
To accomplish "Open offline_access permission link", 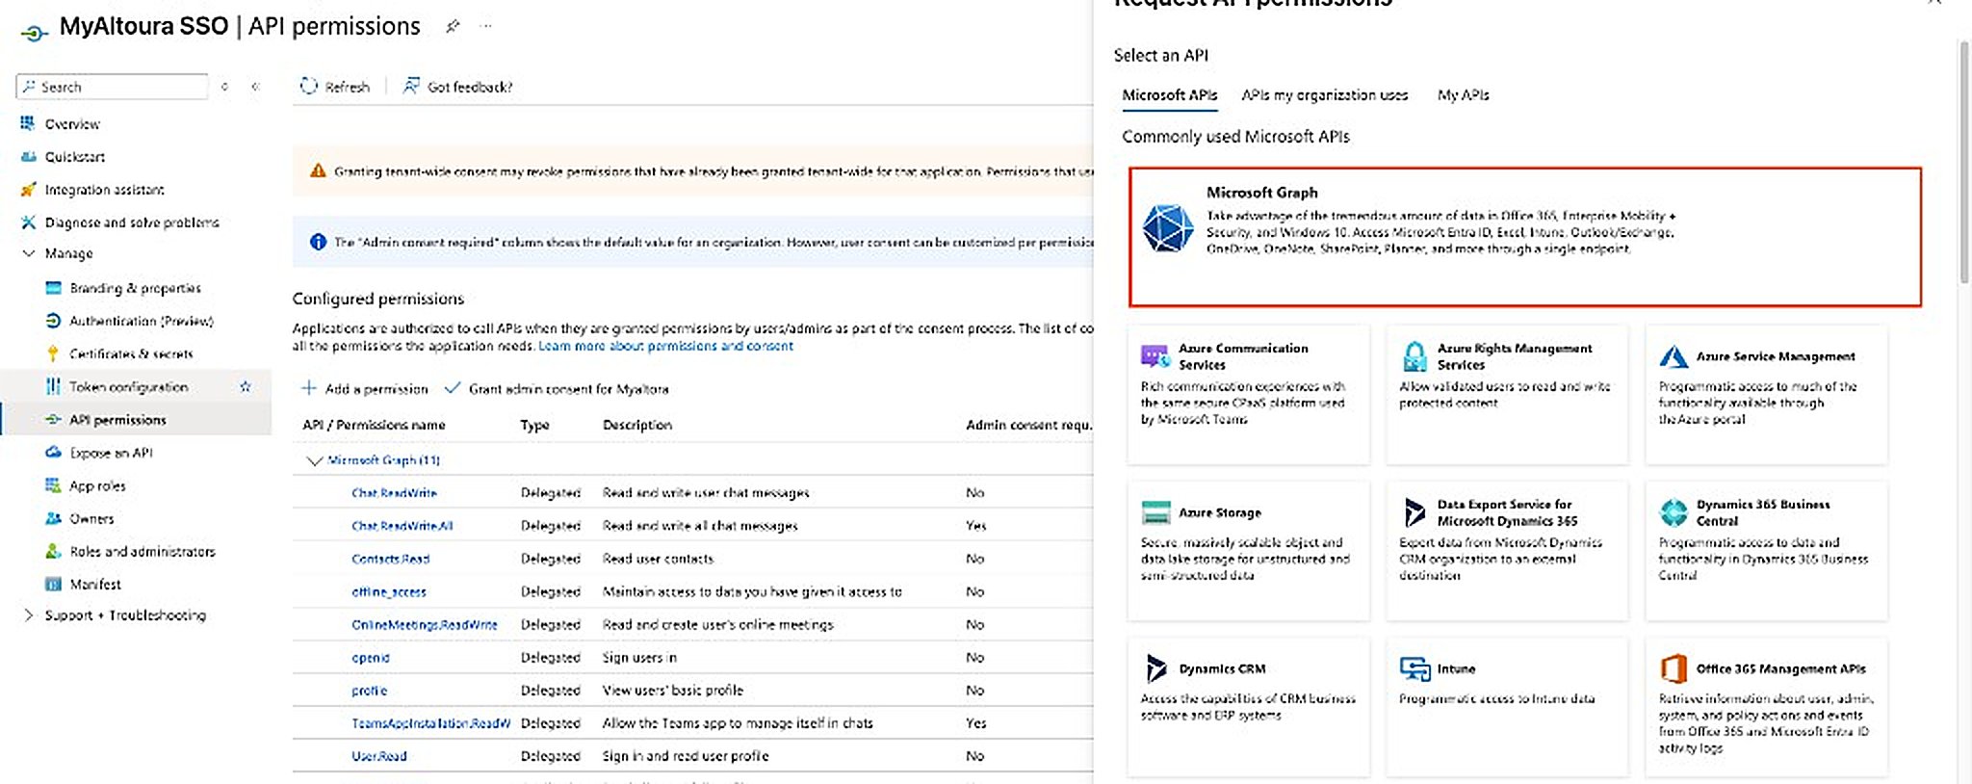I will [388, 591].
